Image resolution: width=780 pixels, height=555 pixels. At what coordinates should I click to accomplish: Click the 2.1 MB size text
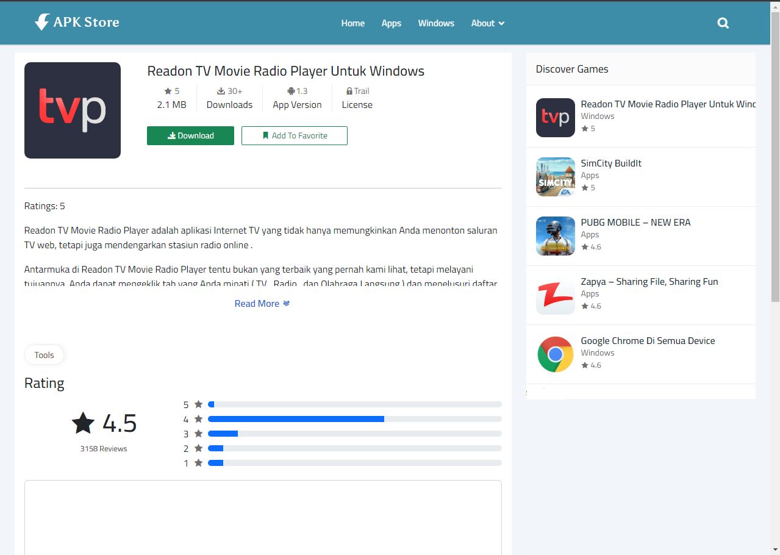click(x=172, y=105)
